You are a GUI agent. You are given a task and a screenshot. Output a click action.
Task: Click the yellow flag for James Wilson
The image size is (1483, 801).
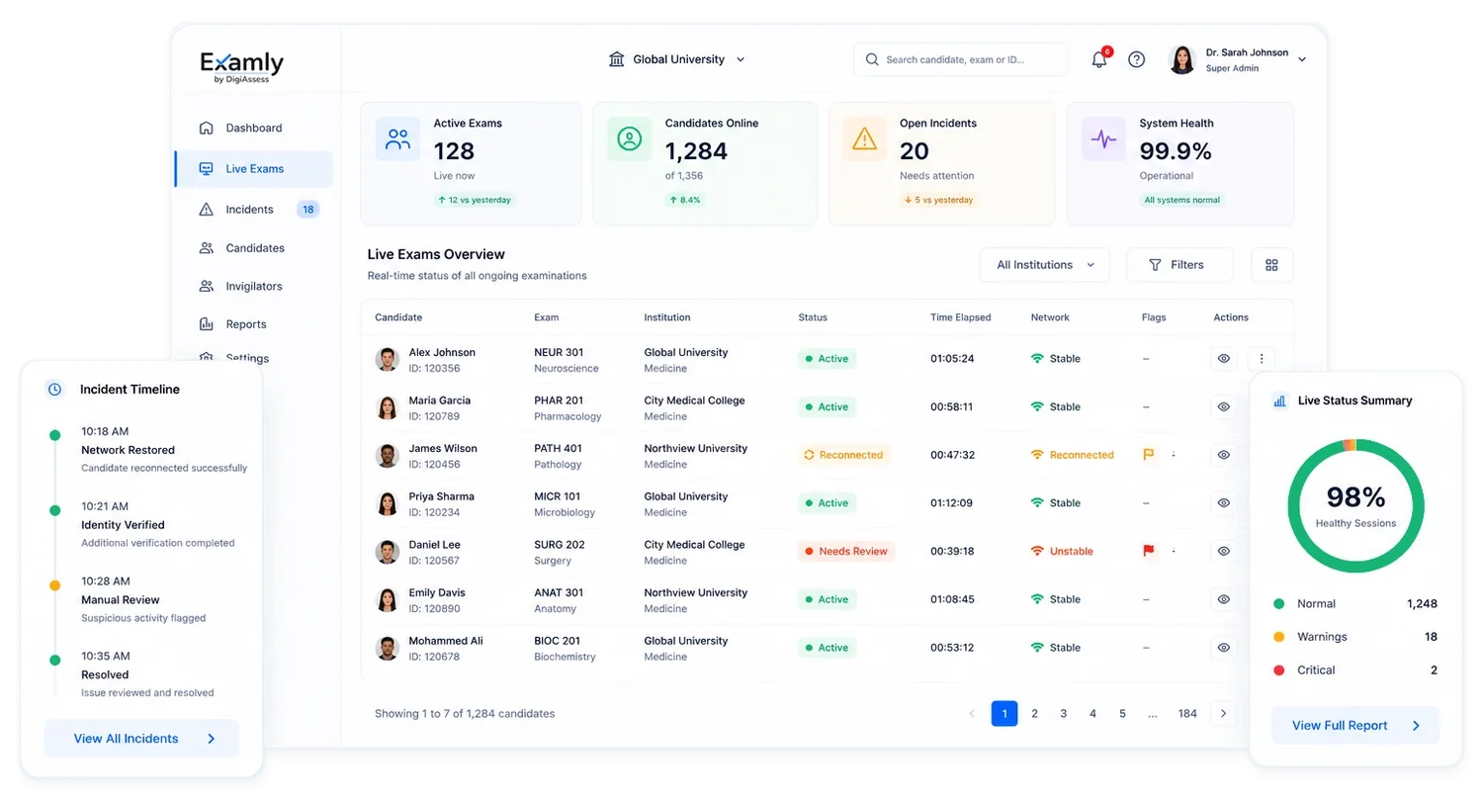(x=1149, y=455)
